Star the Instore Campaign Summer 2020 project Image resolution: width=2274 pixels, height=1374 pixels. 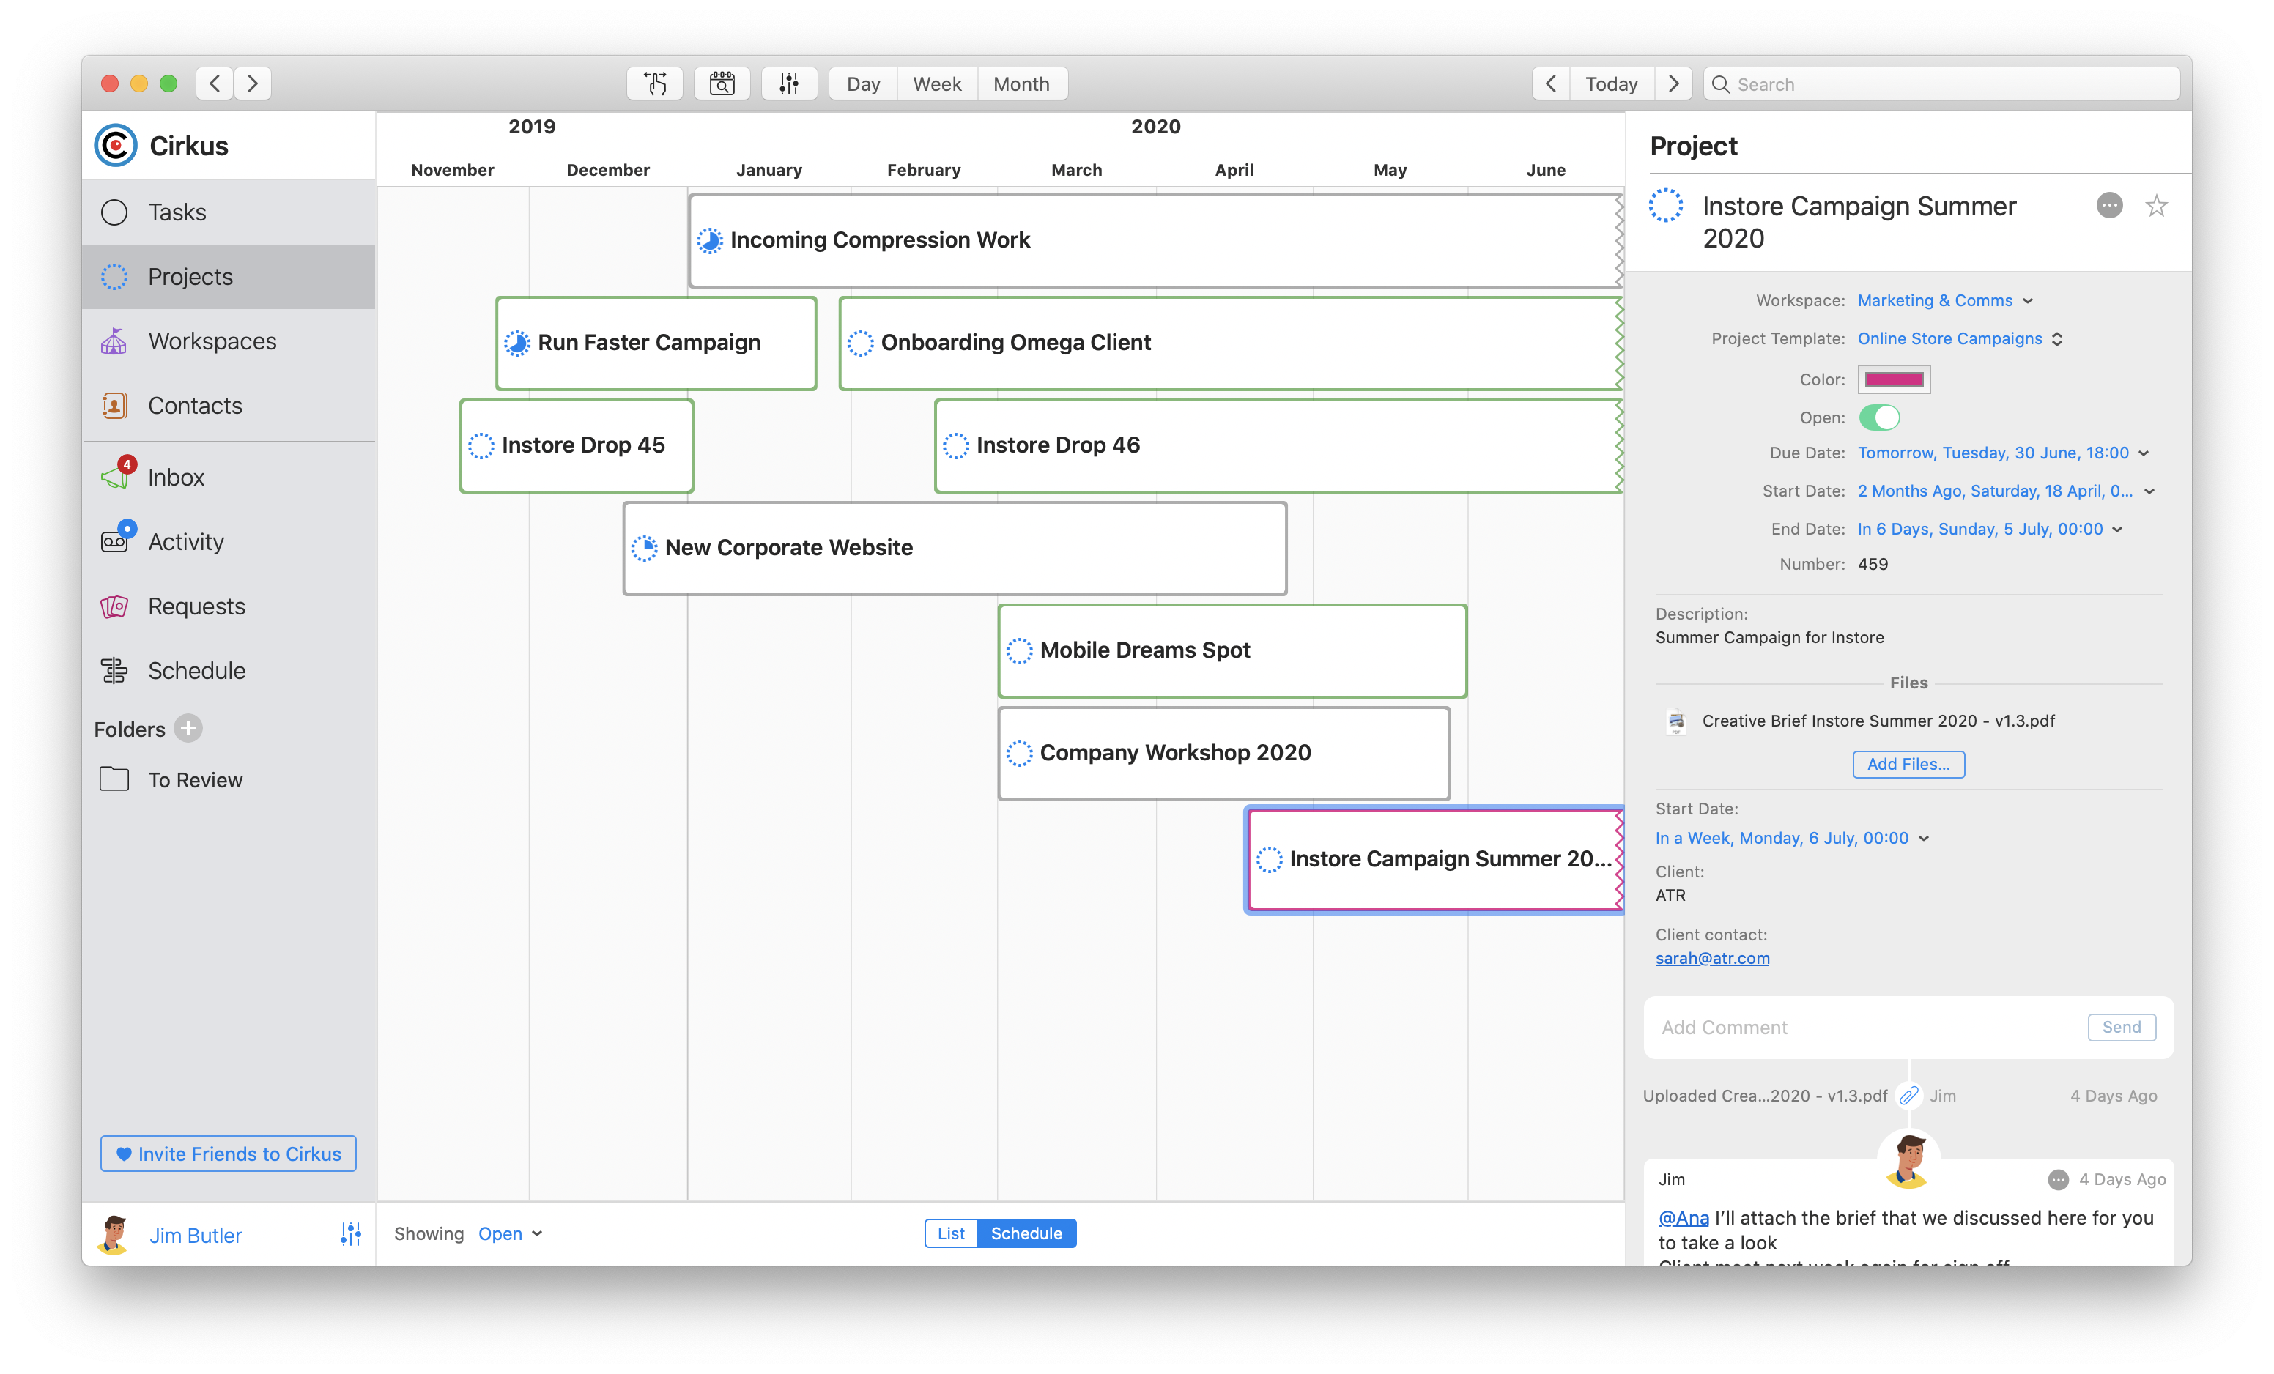[2157, 205]
